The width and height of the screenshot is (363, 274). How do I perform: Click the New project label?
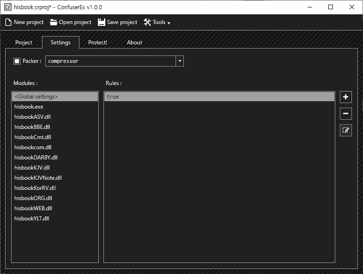(29, 22)
